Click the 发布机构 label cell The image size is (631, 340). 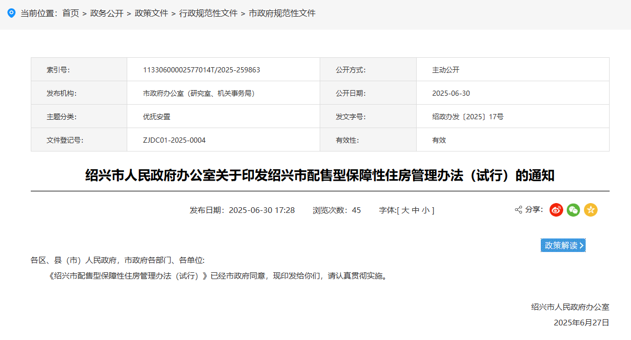[79, 93]
